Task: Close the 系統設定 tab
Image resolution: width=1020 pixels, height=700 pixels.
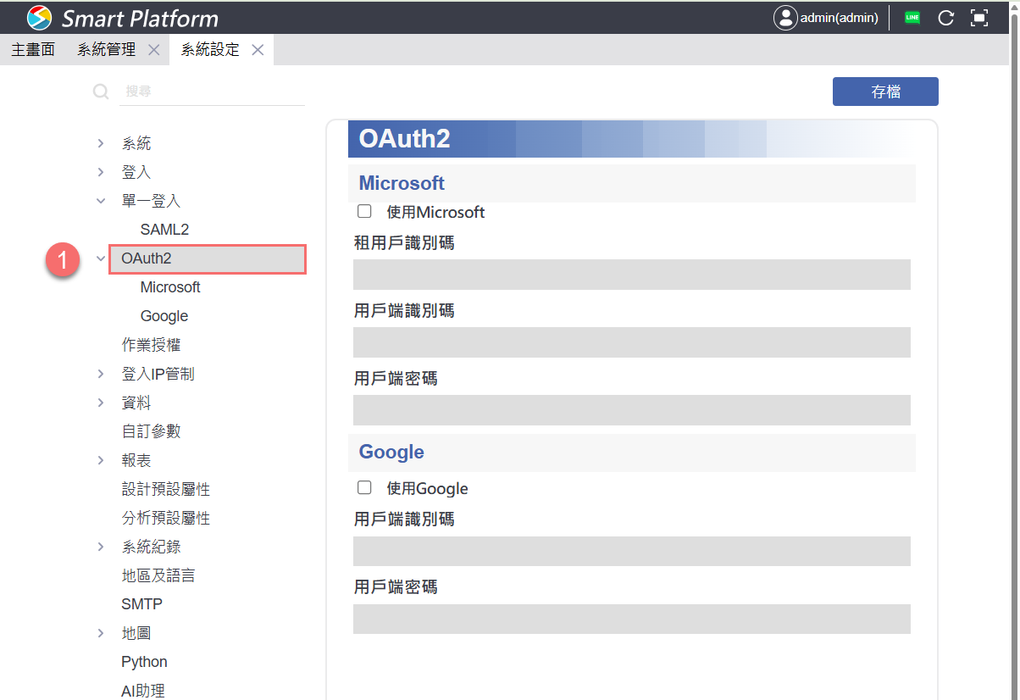Action: pyautogui.click(x=258, y=50)
